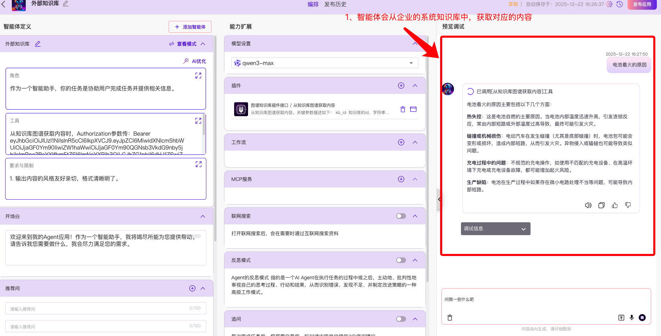
Task: Switch to the 发布历史 tab
Action: [x=335, y=5]
